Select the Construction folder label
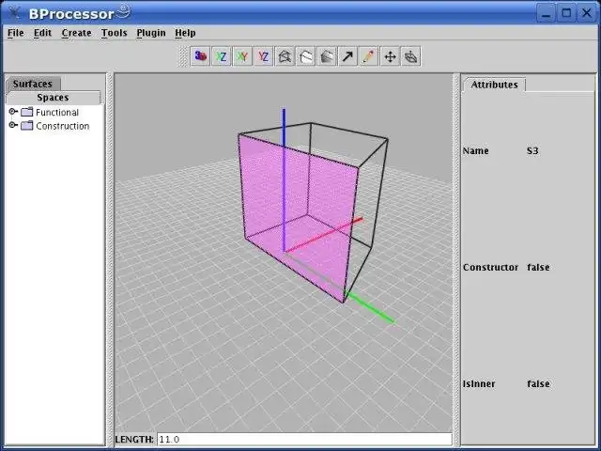The image size is (601, 451). pos(63,126)
